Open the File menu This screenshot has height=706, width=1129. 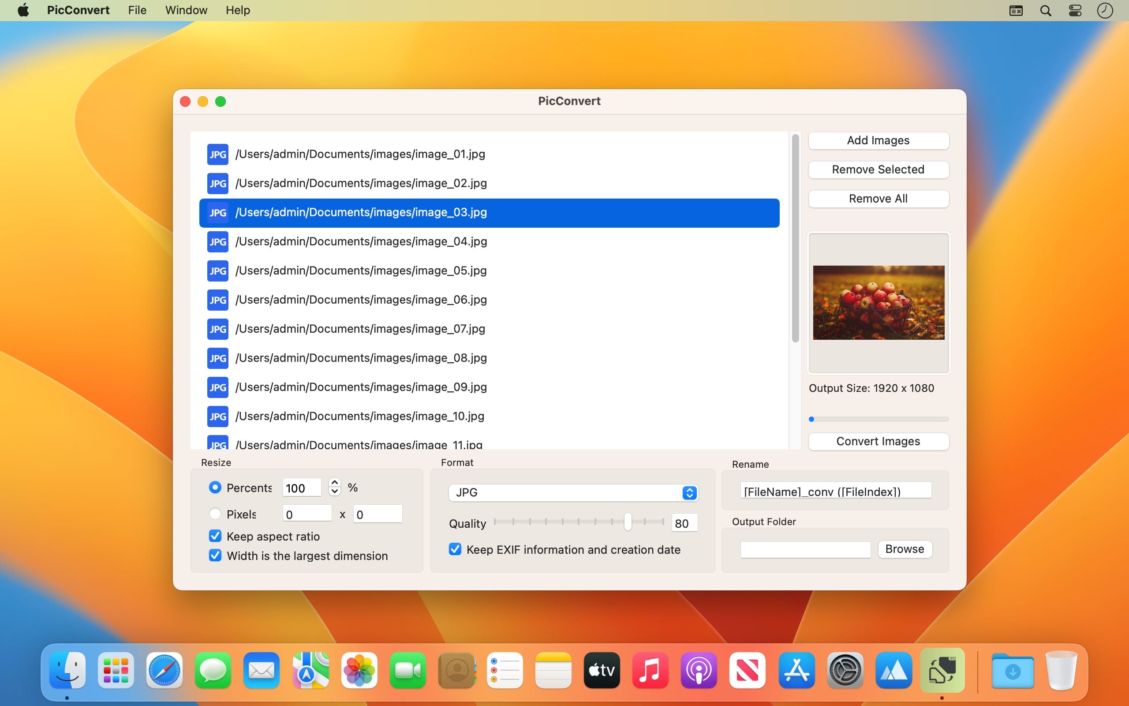[137, 10]
